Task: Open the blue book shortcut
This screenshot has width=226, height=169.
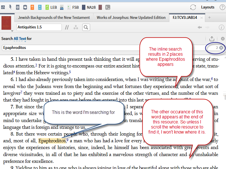Action: click(x=40, y=7)
